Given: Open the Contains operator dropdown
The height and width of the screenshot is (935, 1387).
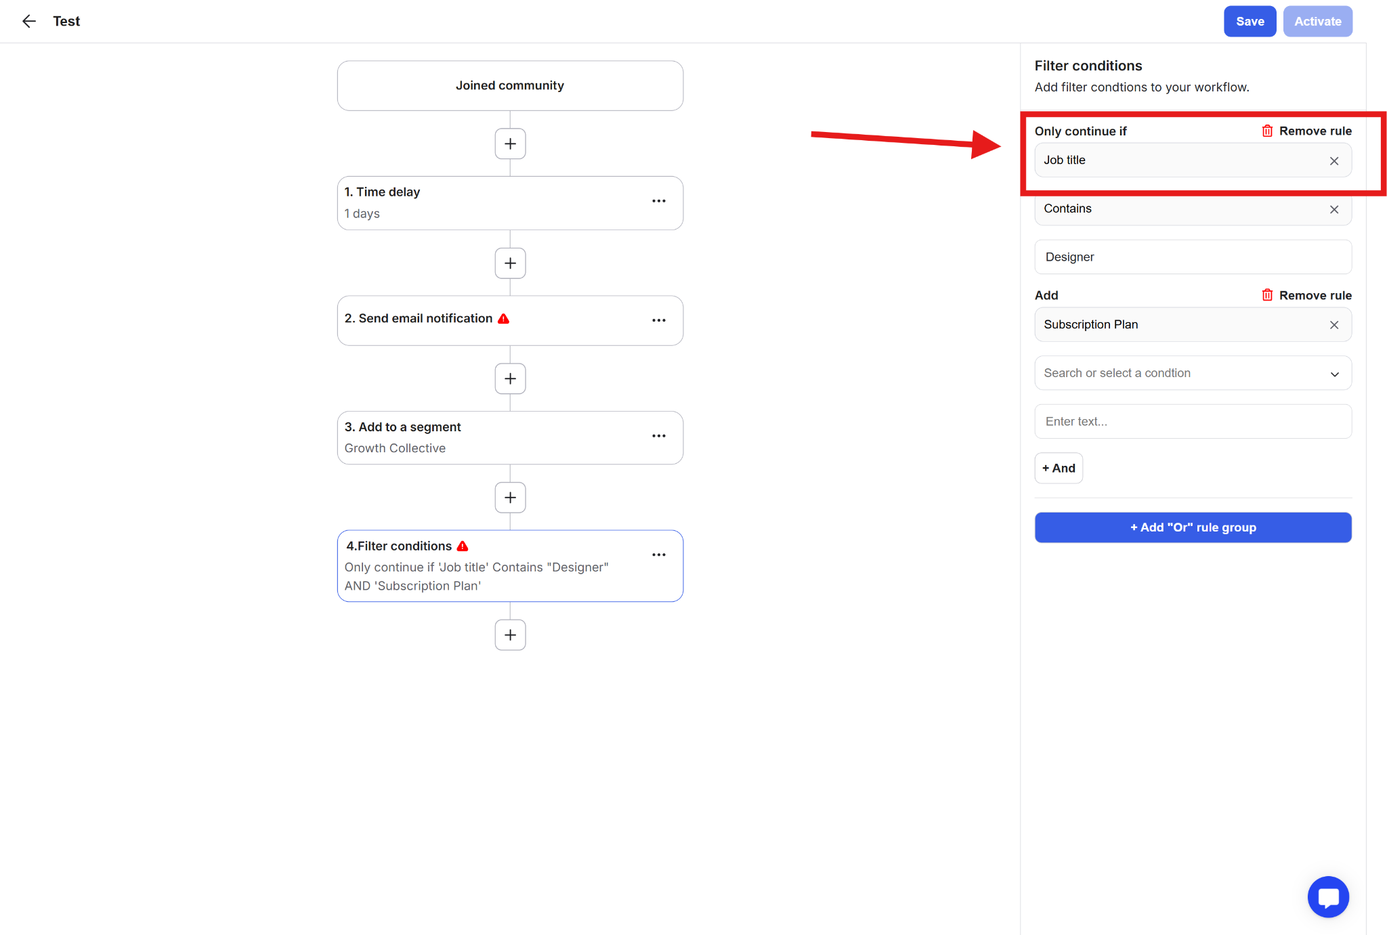Looking at the screenshot, I should click(1178, 209).
